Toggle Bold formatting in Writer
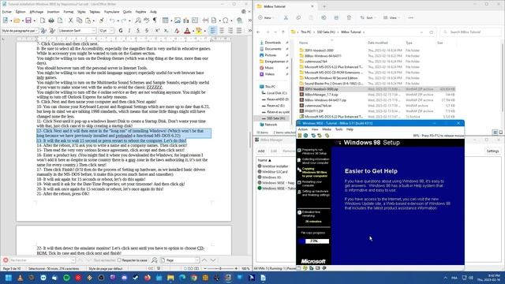The width and height of the screenshot is (505, 284). click(121, 31)
